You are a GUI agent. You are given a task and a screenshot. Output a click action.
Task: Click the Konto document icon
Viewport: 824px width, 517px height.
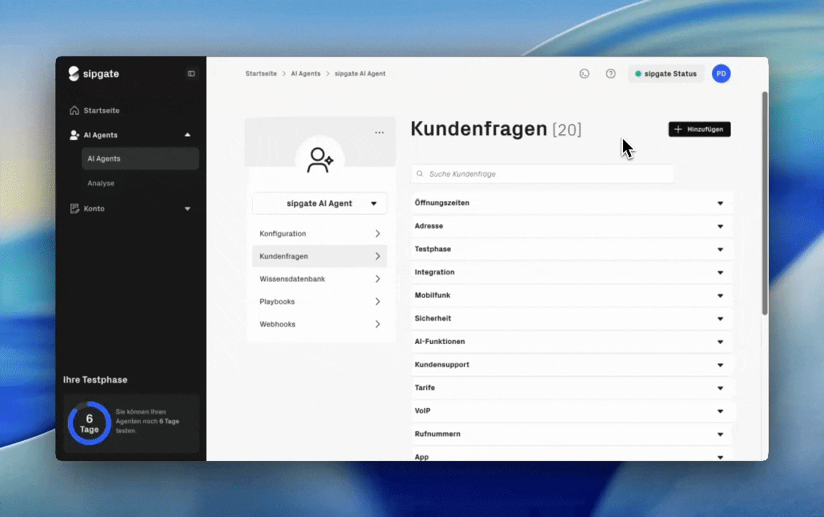click(74, 209)
